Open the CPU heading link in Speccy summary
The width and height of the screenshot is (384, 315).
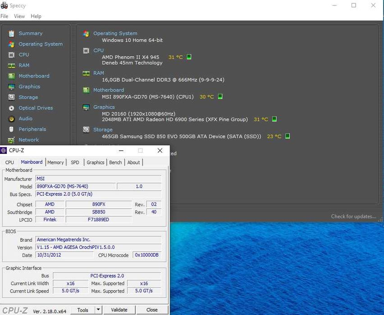coord(98,50)
